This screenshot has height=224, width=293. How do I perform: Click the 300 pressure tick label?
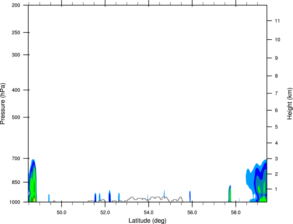point(16,55)
